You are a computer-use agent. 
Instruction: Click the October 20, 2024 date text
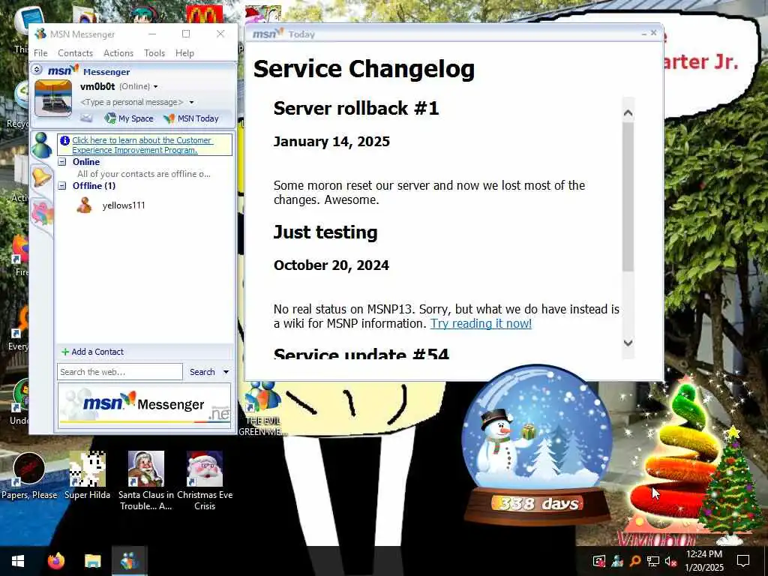pos(331,265)
